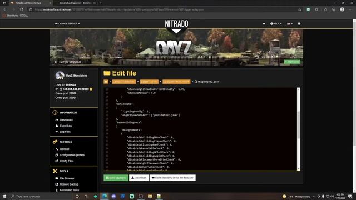Click the Settings gears section icon
The image size is (356, 200).
click(x=55, y=142)
